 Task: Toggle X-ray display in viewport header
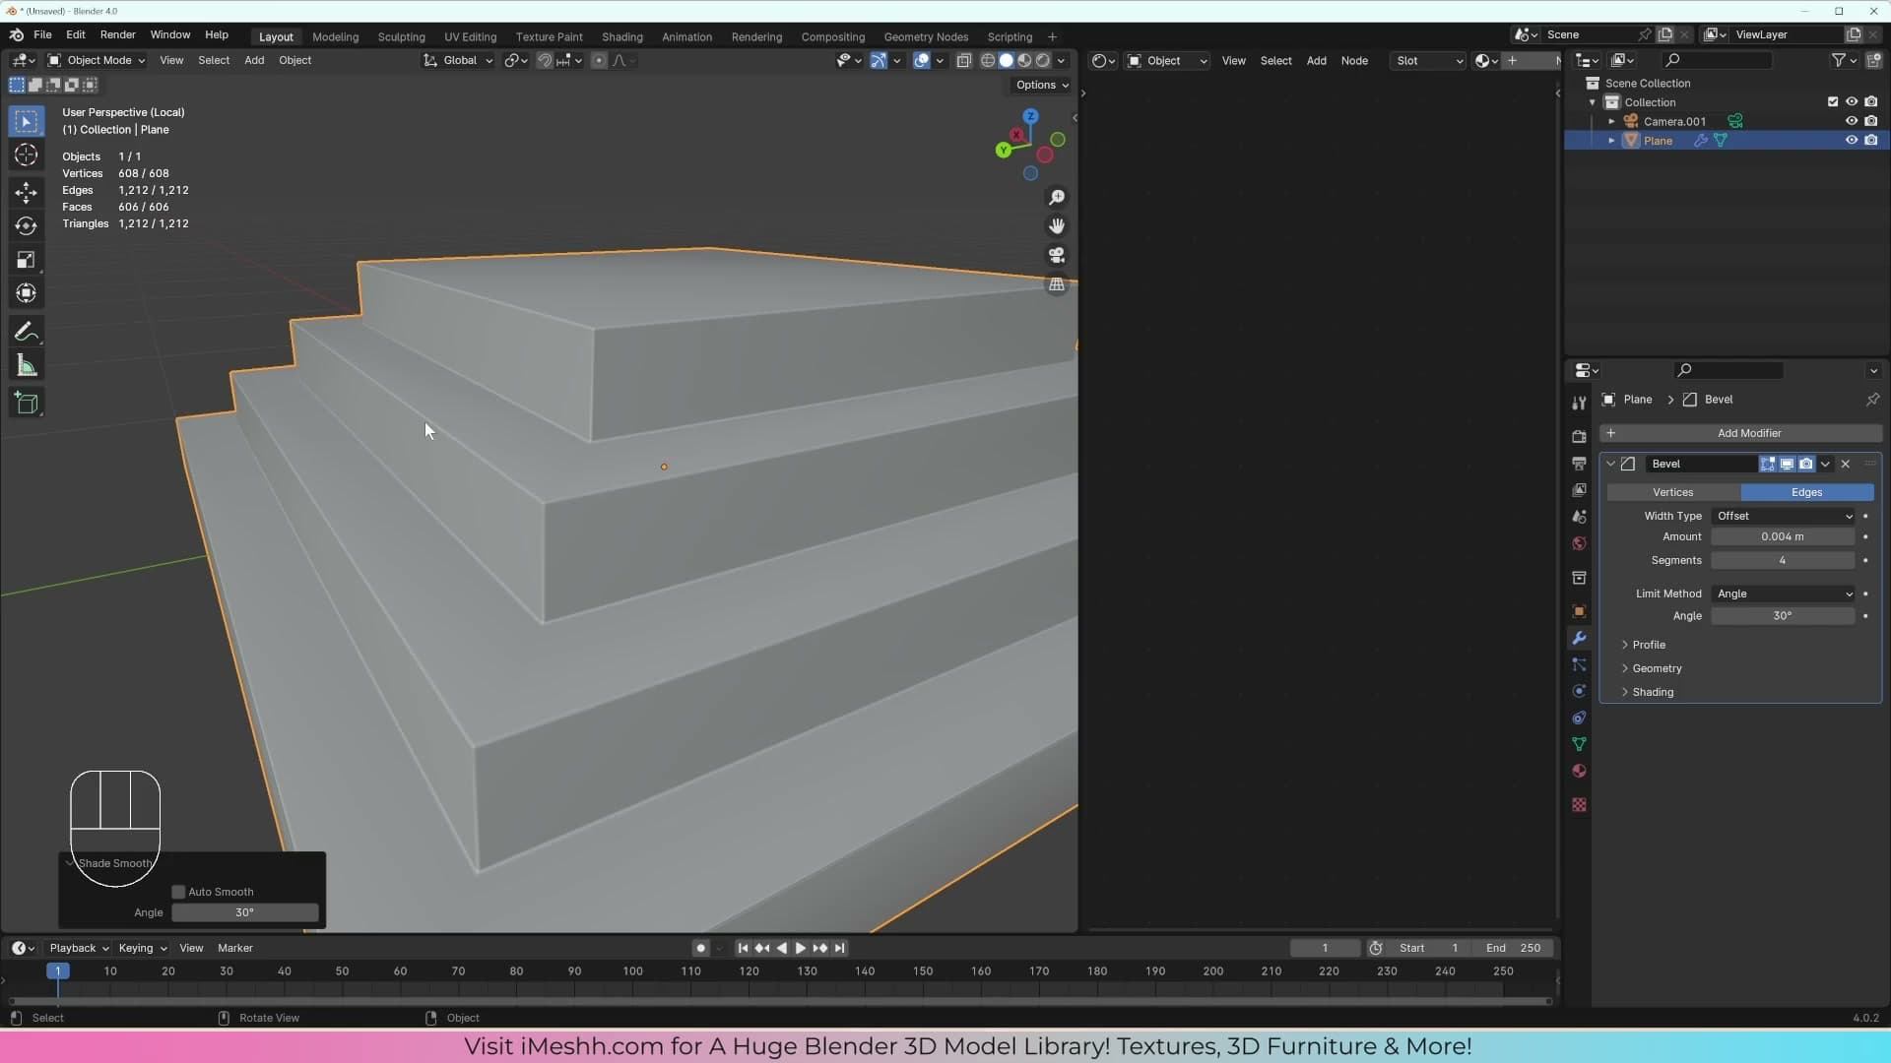(x=964, y=61)
